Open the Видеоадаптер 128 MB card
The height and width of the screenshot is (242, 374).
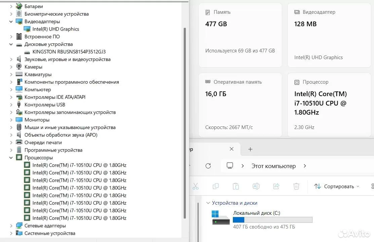329,35
